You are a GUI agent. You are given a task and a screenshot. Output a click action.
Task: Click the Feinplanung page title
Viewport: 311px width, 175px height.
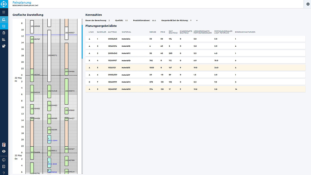click(x=22, y=3)
